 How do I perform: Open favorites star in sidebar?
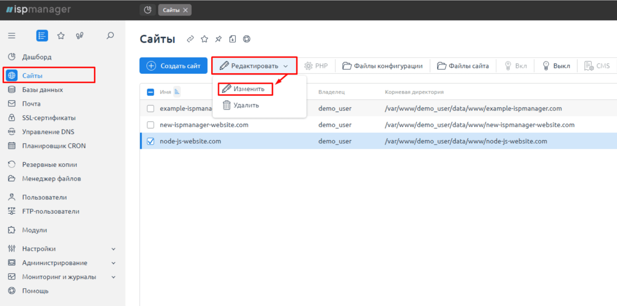click(61, 36)
